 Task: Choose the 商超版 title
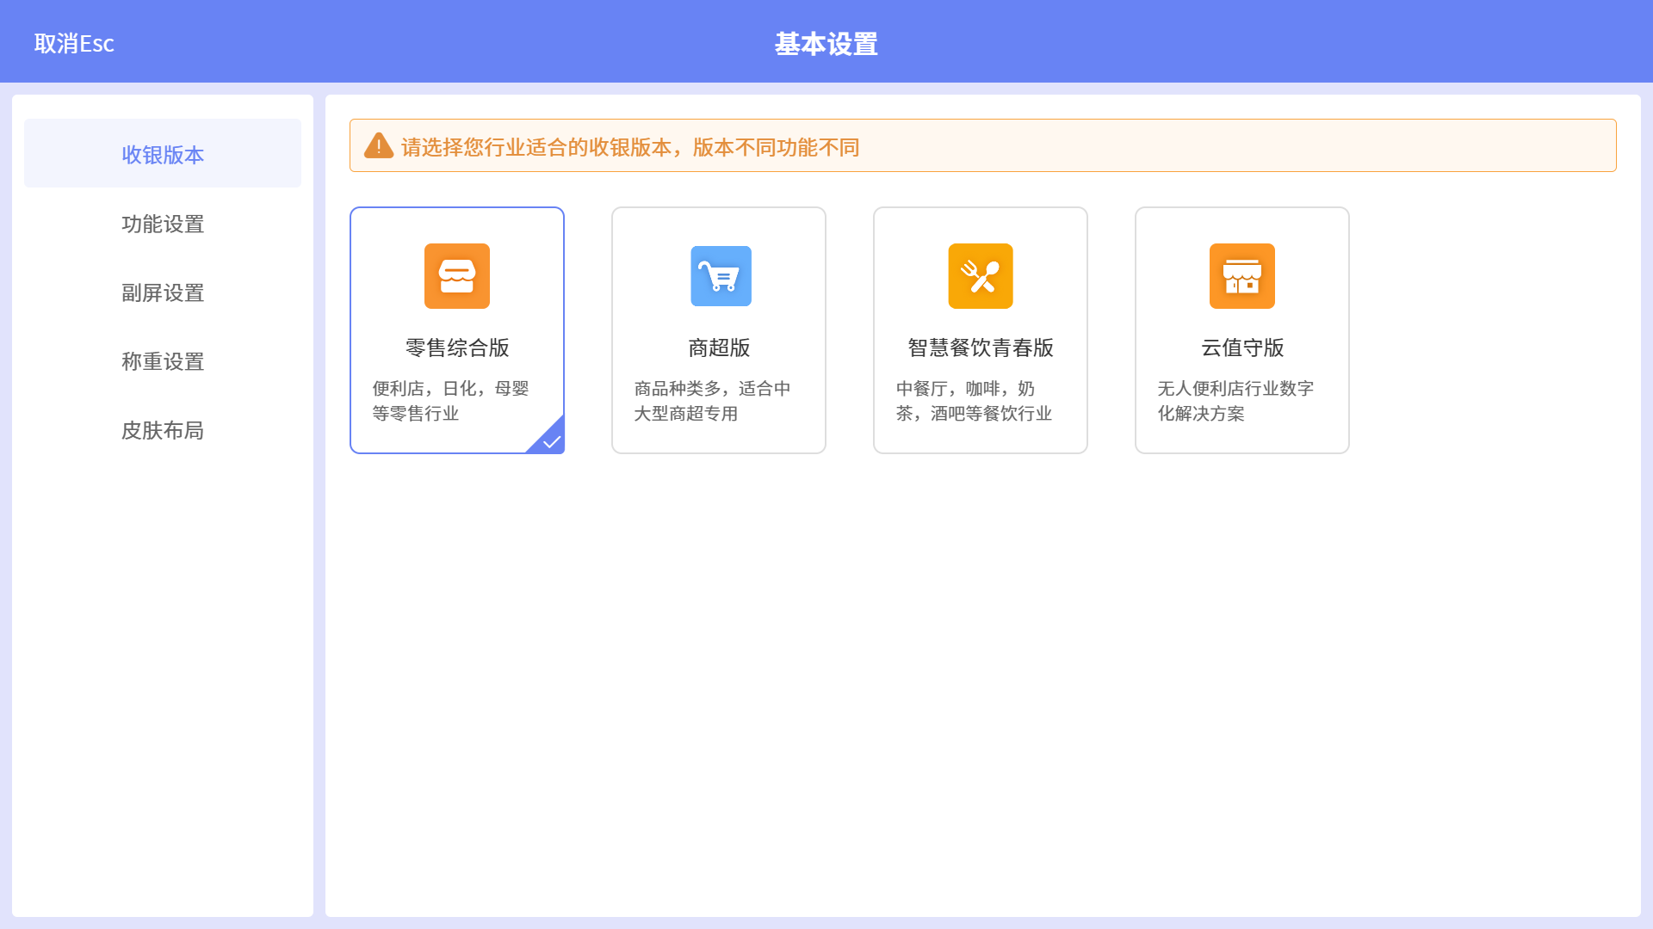coord(719,348)
